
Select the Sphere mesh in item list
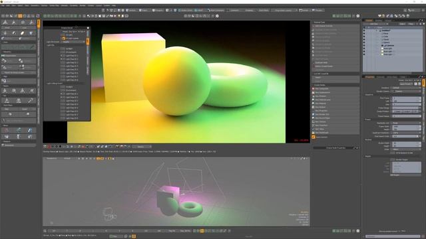coord(387,42)
